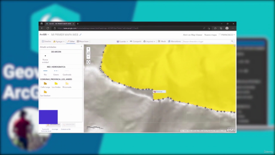Click the esri logo on the map
Screen dimensions: 275x155
pyautogui.click(x=231, y=130)
